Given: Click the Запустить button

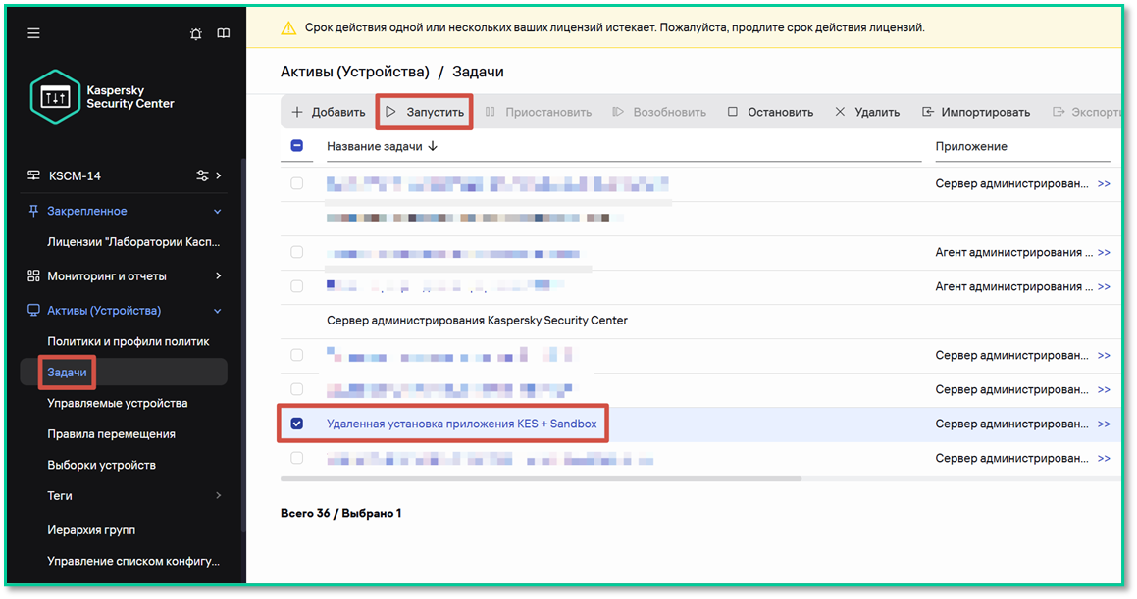Looking at the screenshot, I should (x=424, y=112).
